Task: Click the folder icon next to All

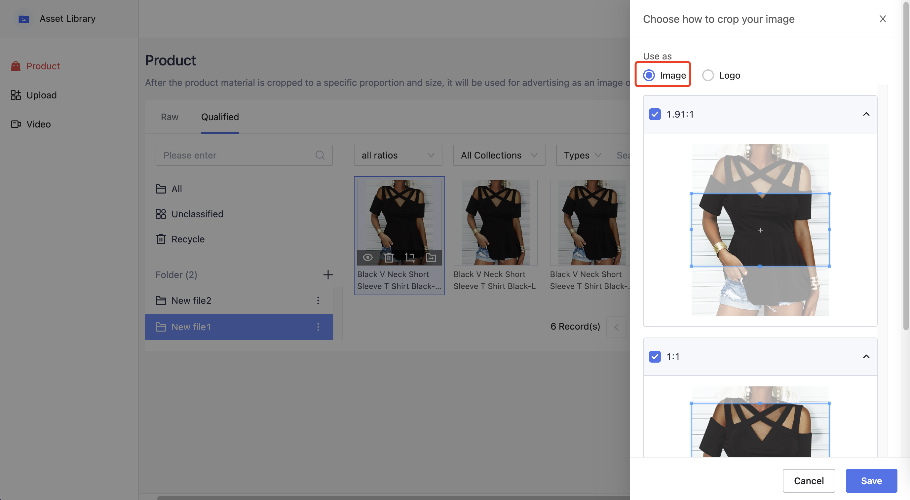Action: [x=161, y=189]
